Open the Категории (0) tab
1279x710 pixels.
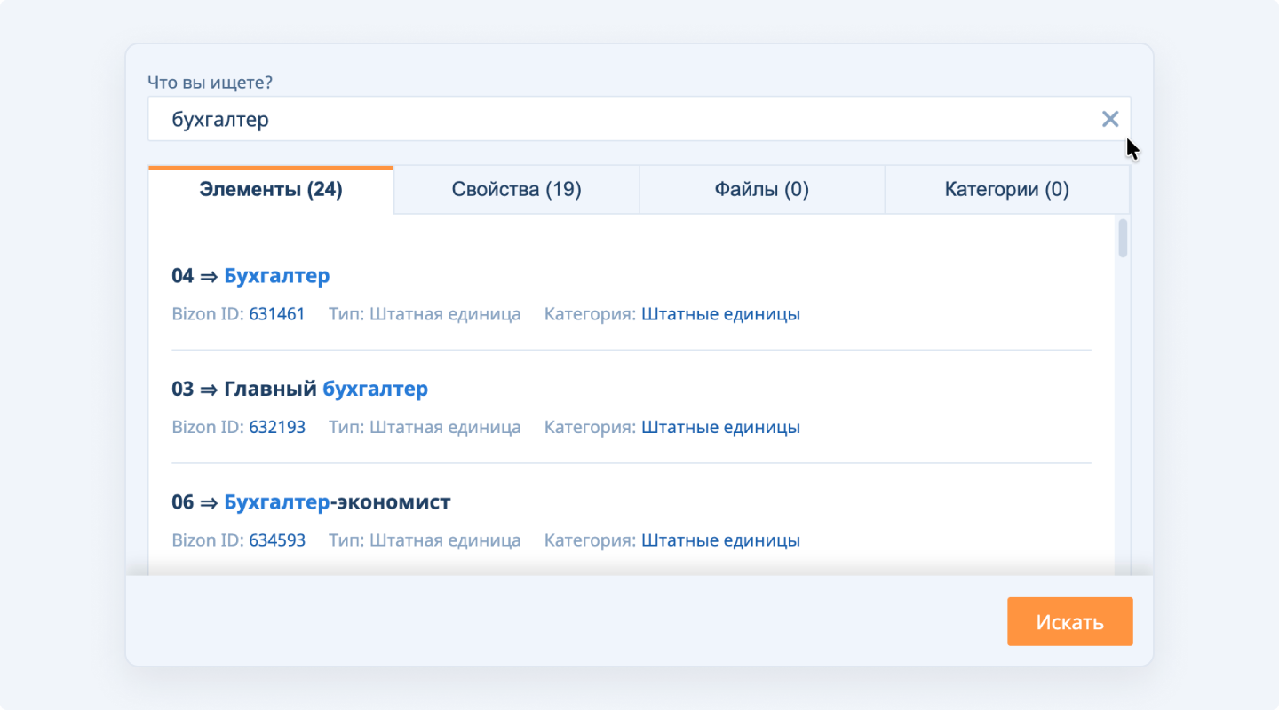[x=1006, y=188]
